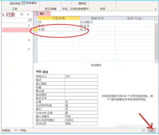Viewport: 159px width, 135px height.
Task: Open navigation pane category dropdown circle arrow
Action: point(22,15)
